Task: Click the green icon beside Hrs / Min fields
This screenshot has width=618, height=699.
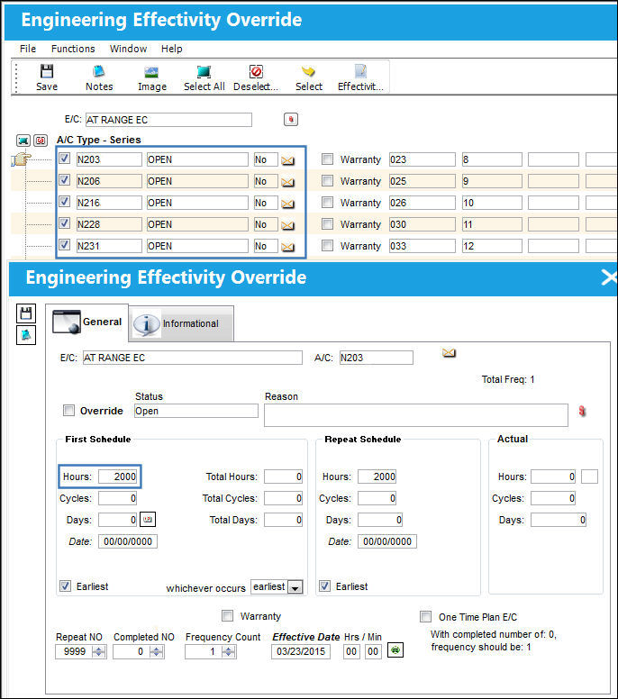Action: [395, 650]
